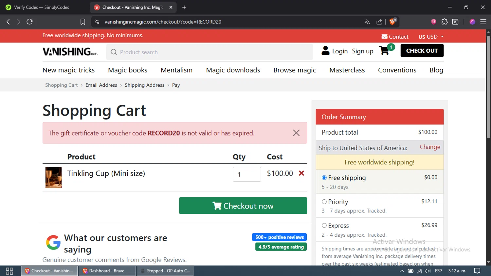
Task: Show hidden tray icons chevron
Action: (x=402, y=271)
